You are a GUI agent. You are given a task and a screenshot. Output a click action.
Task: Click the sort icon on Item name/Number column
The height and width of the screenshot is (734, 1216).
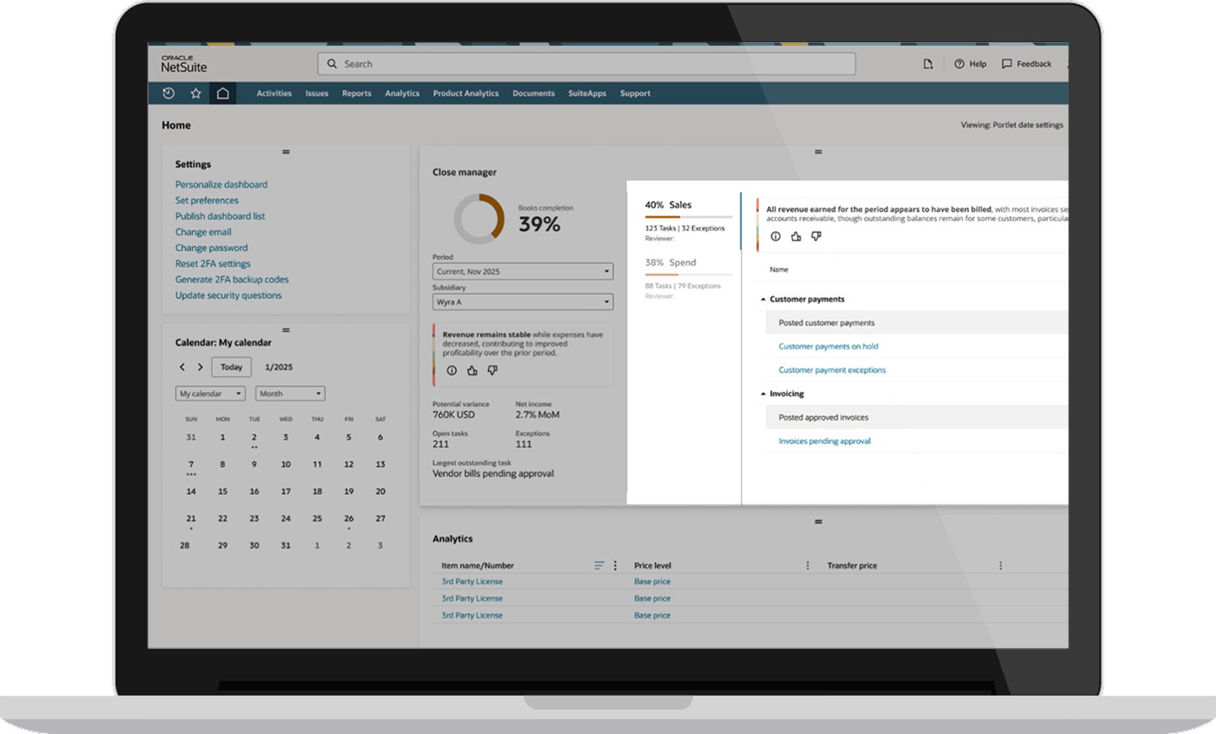599,565
